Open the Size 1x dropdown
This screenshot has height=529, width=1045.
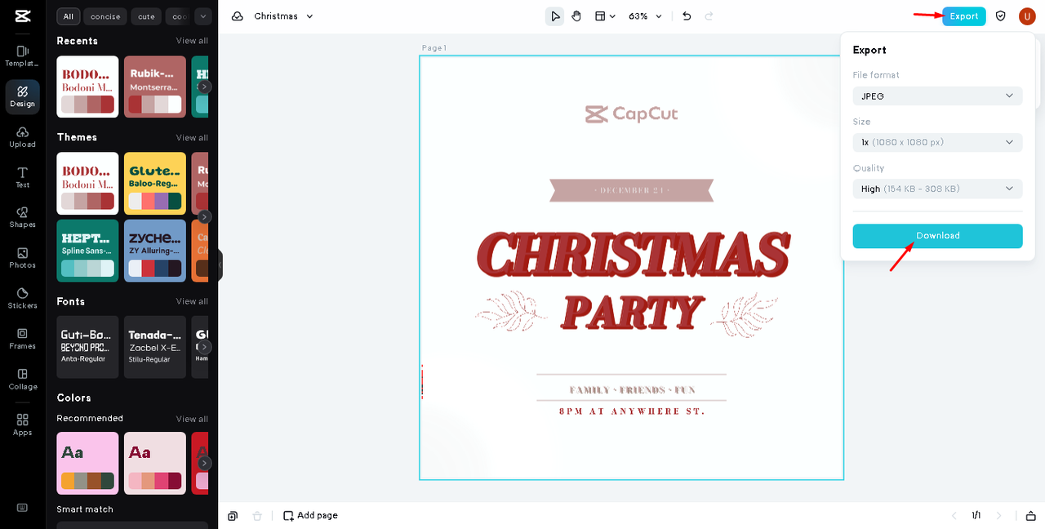937,142
